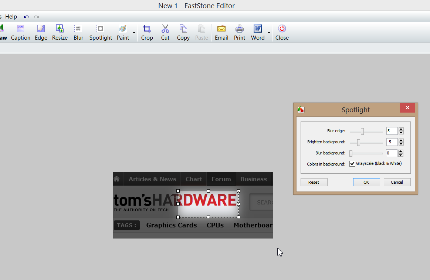Increase the Blur edge value with up arrow

(401, 129)
